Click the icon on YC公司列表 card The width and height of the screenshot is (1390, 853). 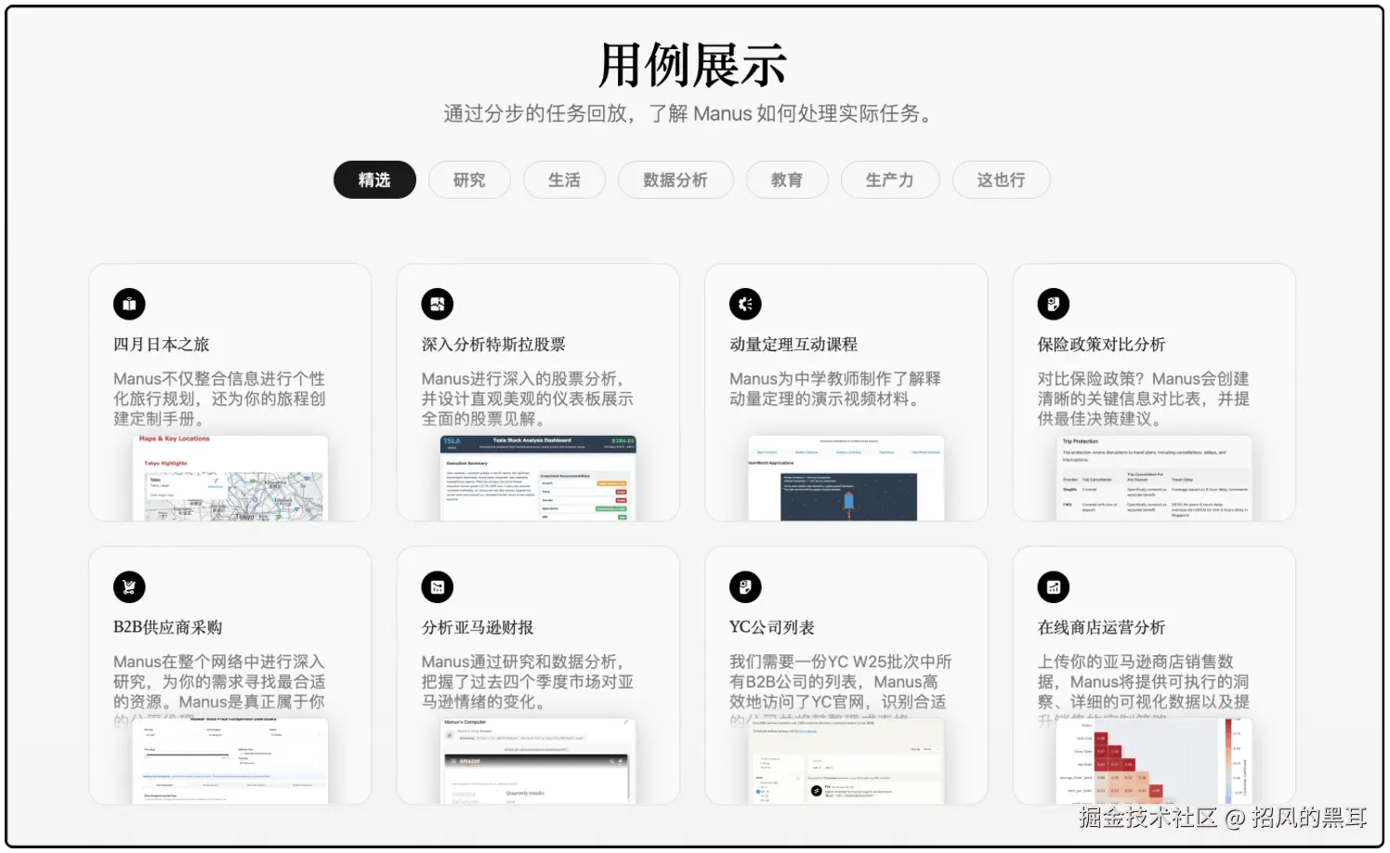(745, 587)
